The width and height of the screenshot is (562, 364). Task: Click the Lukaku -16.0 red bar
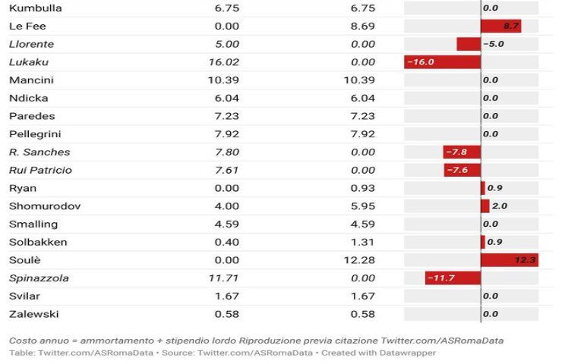[x=442, y=62]
